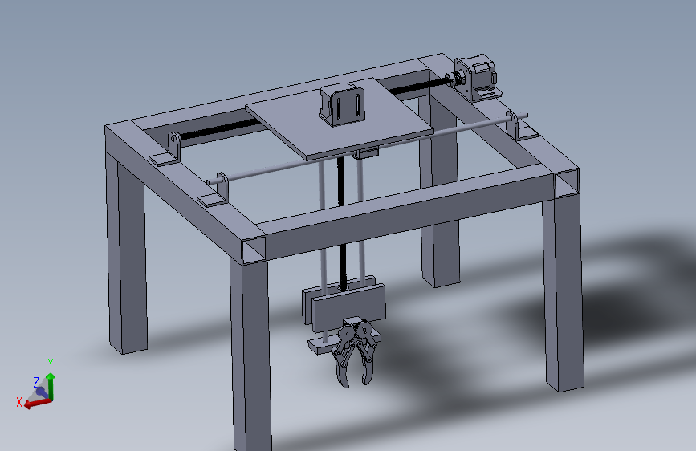Image resolution: width=696 pixels, height=451 pixels.
Task: Select the square carriage plate on top
Action: coord(339,118)
